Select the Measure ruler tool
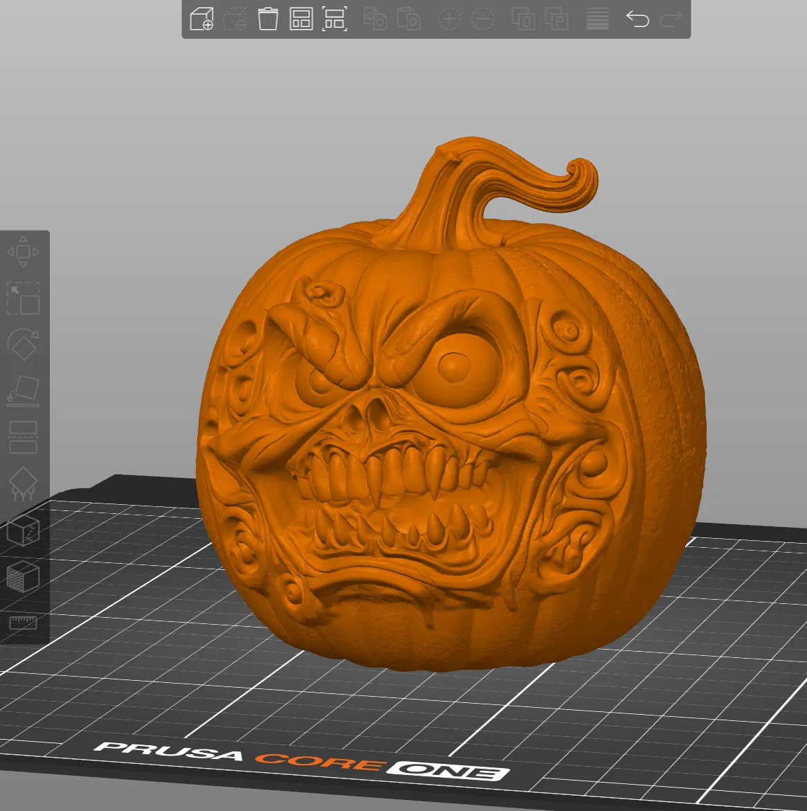807x811 pixels. tap(24, 622)
